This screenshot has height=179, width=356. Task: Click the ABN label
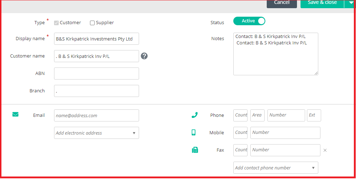(x=40, y=73)
